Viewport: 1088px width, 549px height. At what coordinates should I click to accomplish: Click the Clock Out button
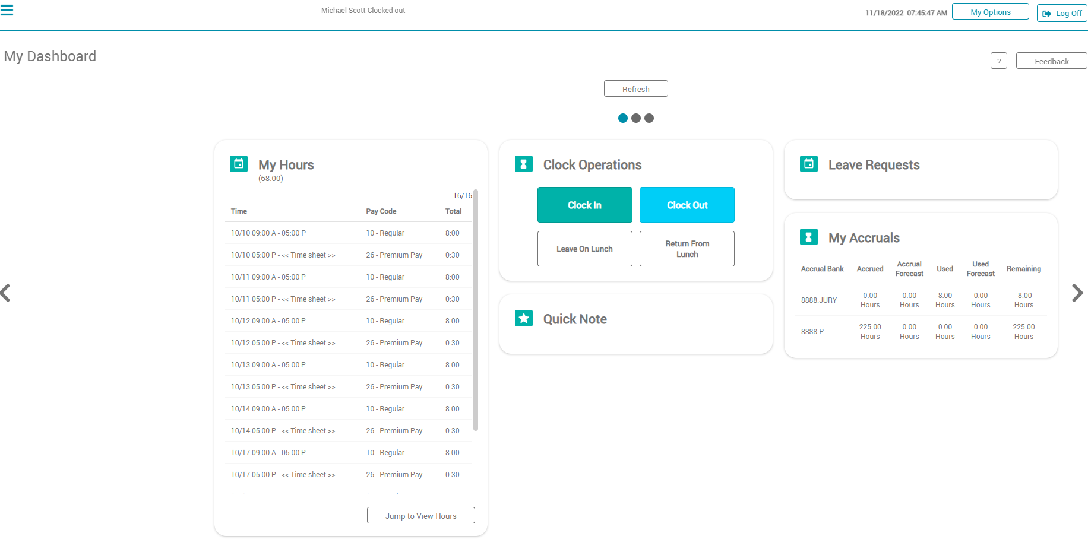pyautogui.click(x=687, y=205)
